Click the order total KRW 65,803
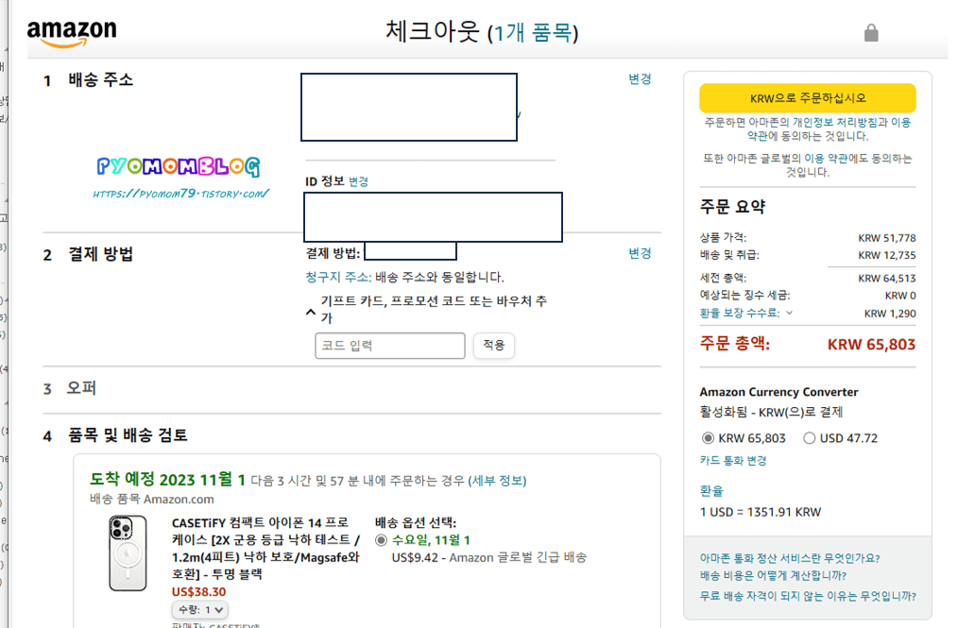The image size is (958, 628). point(871,345)
